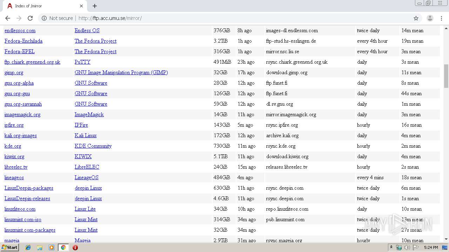Show hidden system tray icons

(391, 247)
